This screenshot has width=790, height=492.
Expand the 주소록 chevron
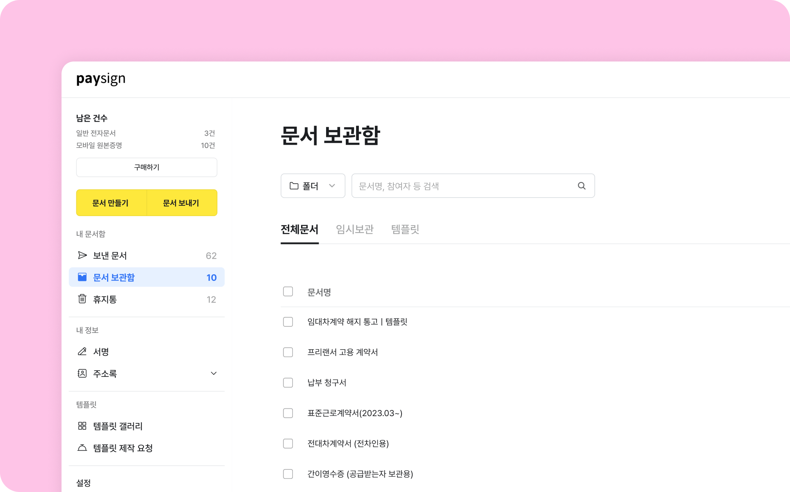[213, 373]
